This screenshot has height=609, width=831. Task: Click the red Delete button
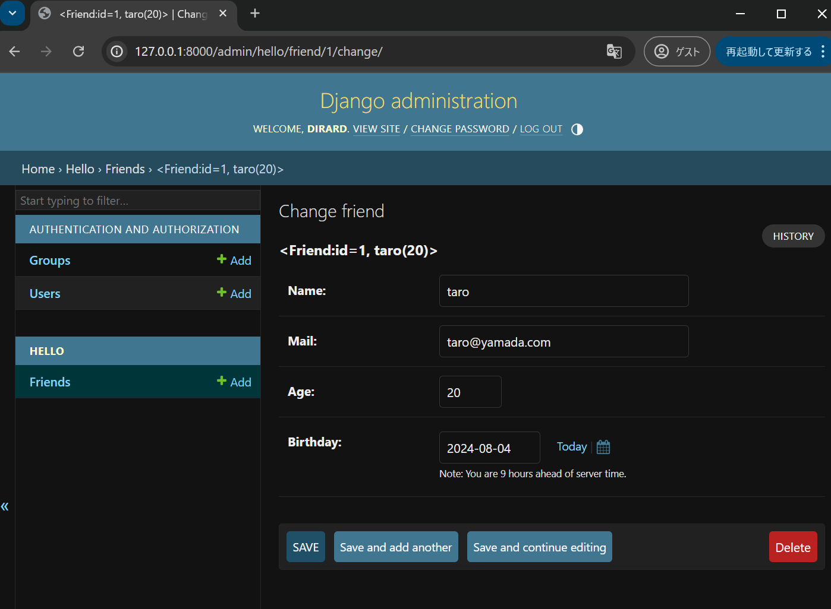[x=793, y=547]
